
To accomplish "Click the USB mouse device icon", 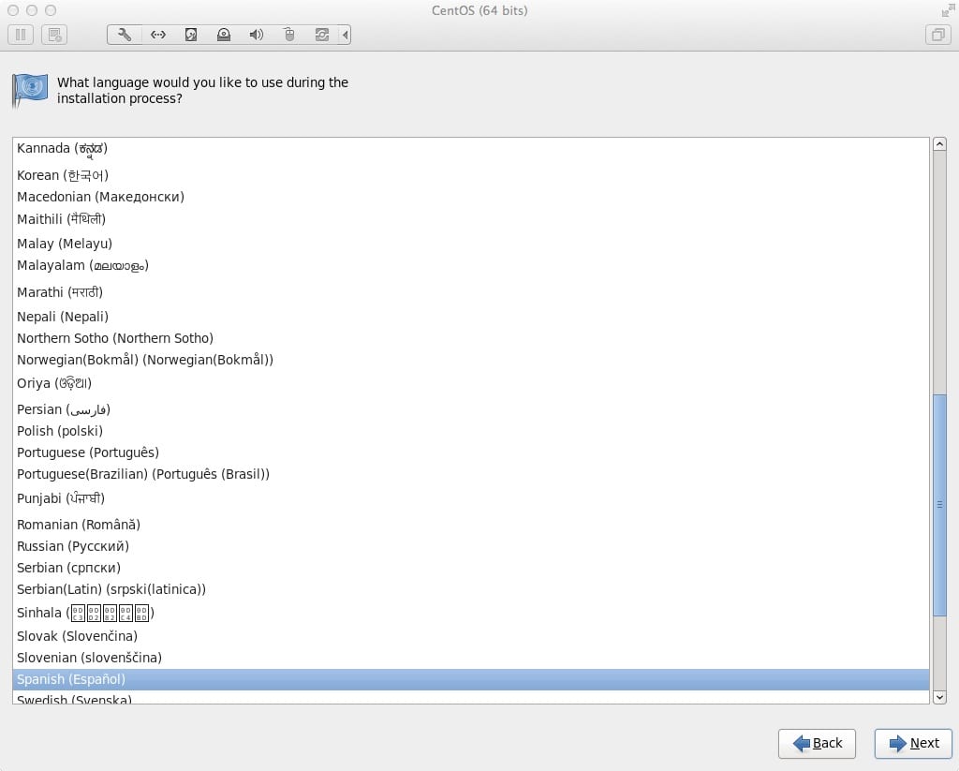I will coord(289,35).
